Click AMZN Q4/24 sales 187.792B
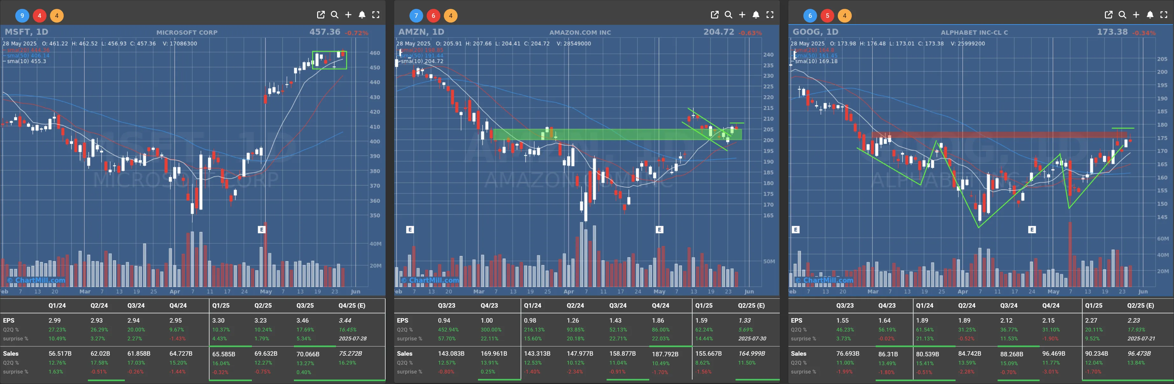Image resolution: width=1174 pixels, height=384 pixels. click(x=665, y=354)
